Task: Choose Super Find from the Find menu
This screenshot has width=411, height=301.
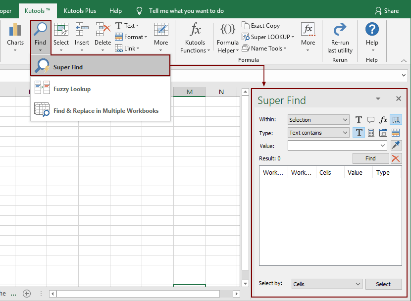Action: pos(101,65)
